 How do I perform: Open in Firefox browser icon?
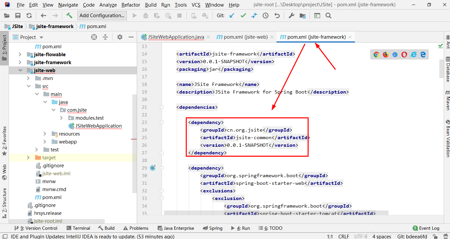tap(386, 55)
